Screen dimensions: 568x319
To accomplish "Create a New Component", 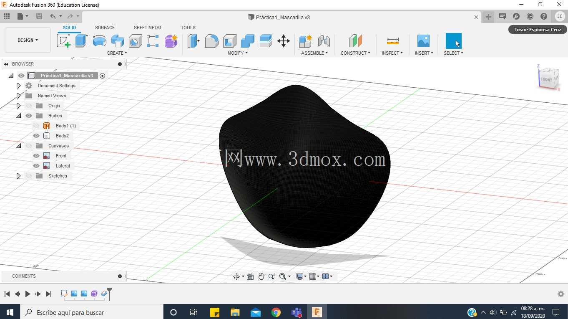I will click(306, 41).
